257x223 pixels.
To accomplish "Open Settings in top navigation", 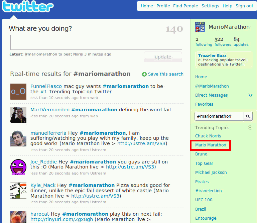I will (x=210, y=6).
